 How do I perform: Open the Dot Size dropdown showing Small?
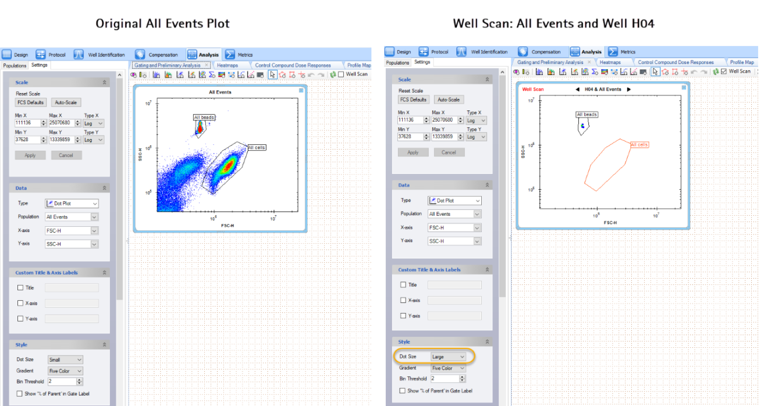pyautogui.click(x=65, y=359)
